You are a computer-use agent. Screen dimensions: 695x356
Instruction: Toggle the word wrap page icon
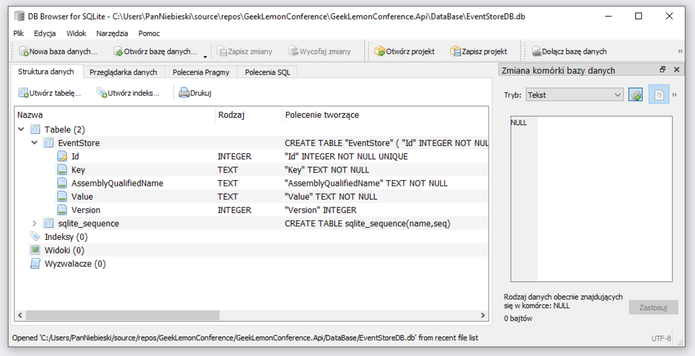659,95
